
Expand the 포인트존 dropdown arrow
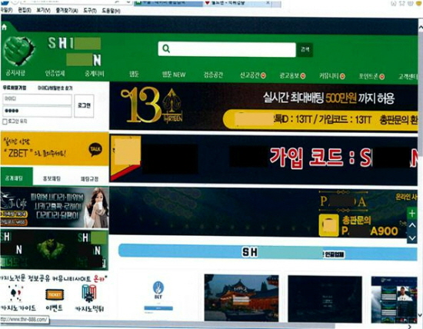(381, 77)
